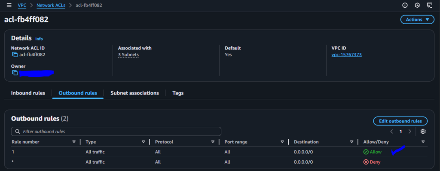The image size is (440, 171).
Task: Go to previous page of outbound rules
Action: 392,131
